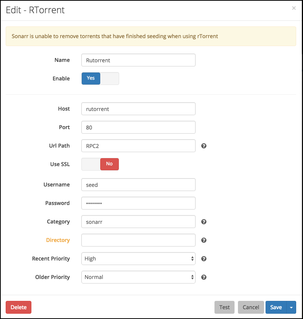Toggle Enable to No

coord(110,78)
